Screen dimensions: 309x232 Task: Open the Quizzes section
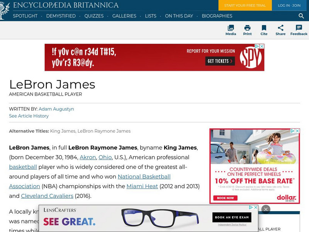[x=95, y=16]
